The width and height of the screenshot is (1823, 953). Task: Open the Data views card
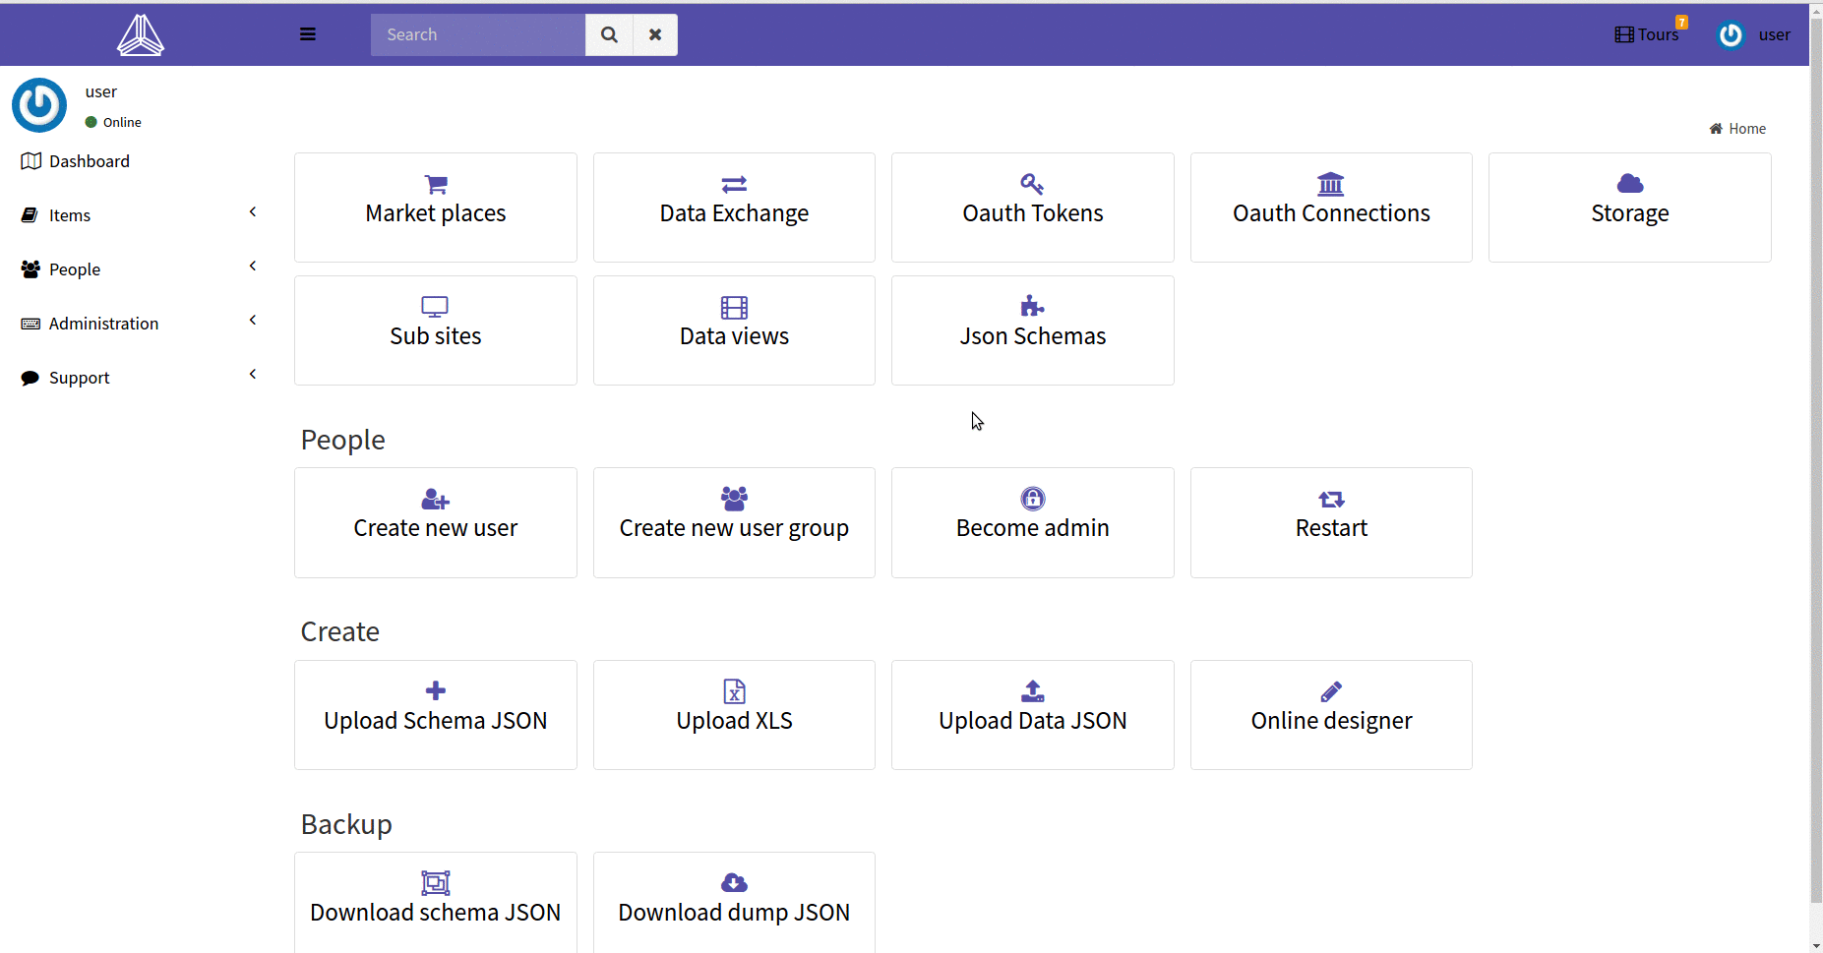pyautogui.click(x=734, y=330)
